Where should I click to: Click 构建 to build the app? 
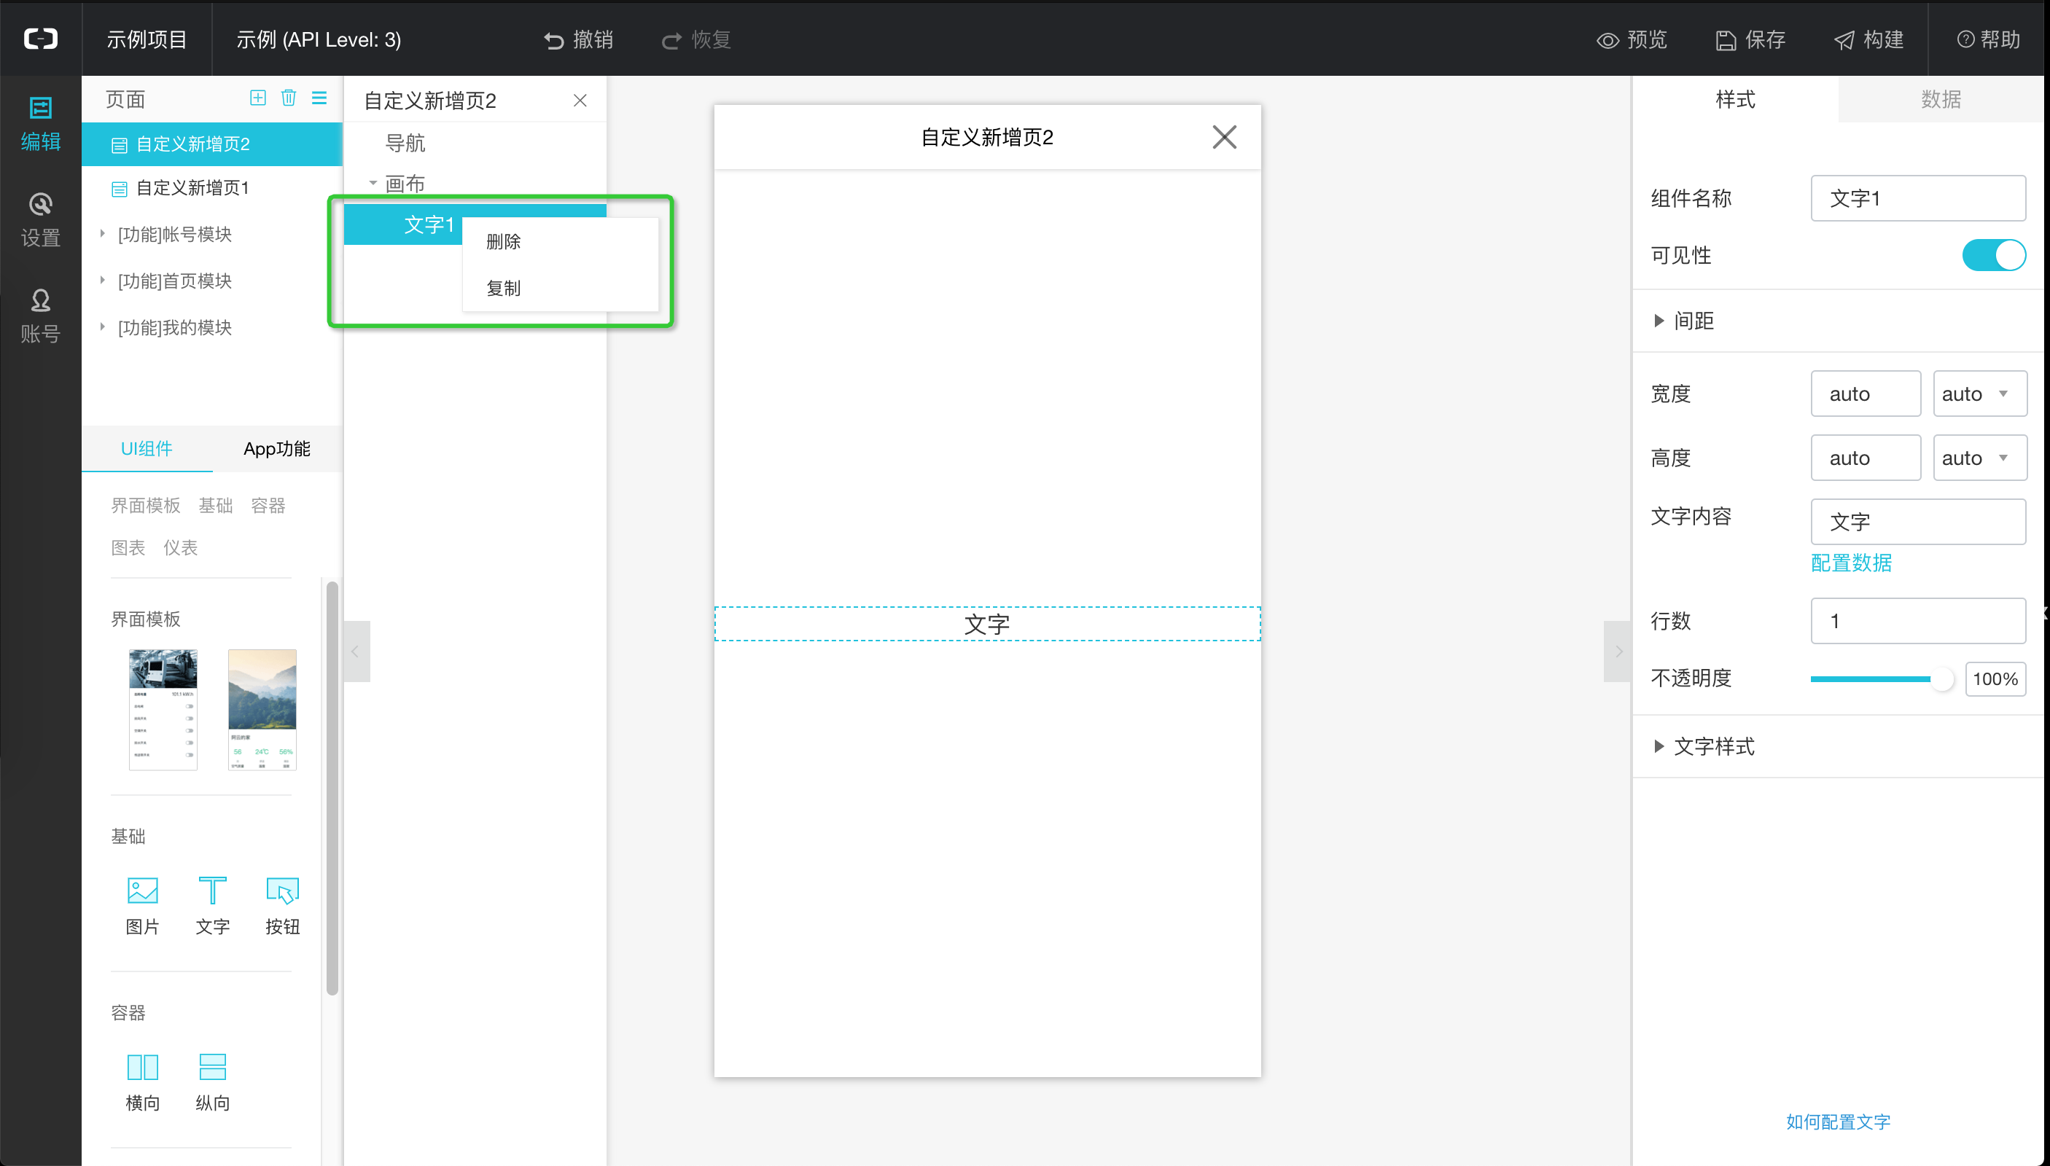(1869, 39)
